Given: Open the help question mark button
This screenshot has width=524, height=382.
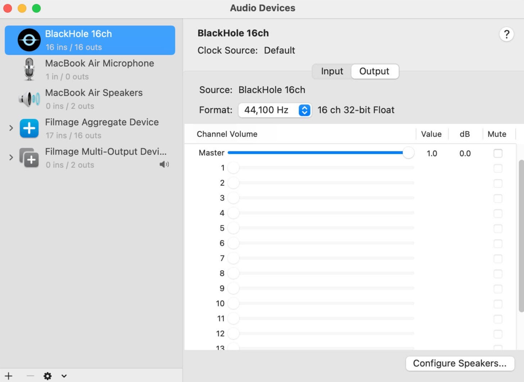Looking at the screenshot, I should pyautogui.click(x=506, y=34).
